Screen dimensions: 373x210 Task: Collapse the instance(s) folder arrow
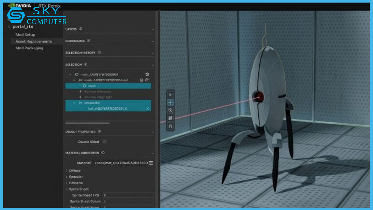pos(74,103)
